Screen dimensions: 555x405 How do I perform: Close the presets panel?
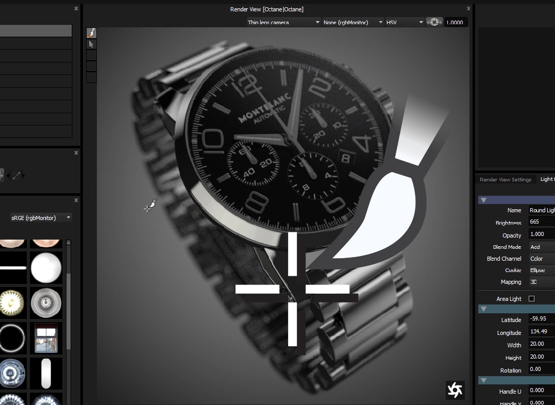coord(76,200)
